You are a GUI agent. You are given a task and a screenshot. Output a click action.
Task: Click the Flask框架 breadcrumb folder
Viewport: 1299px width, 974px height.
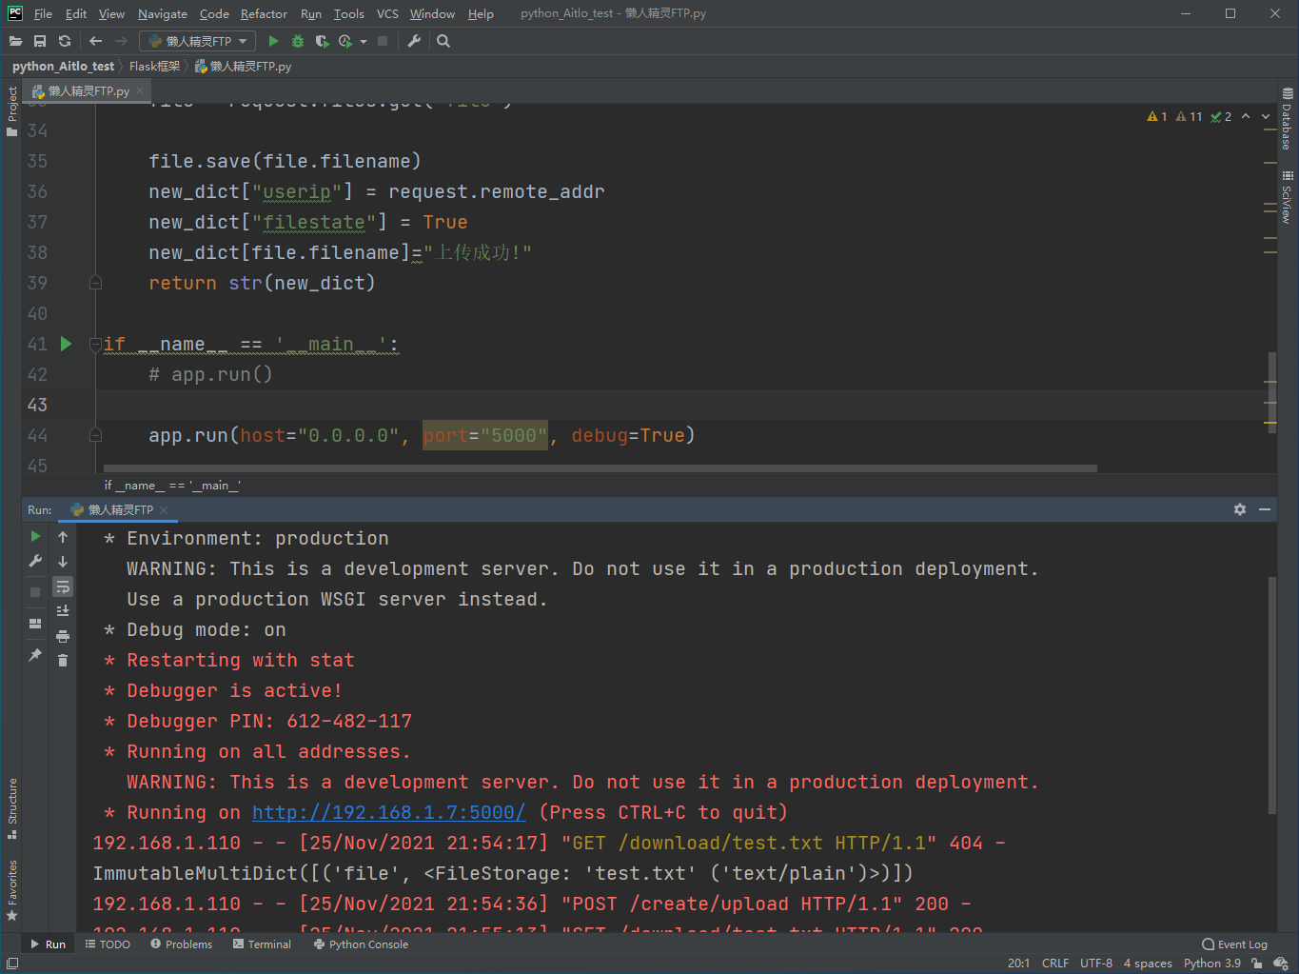[x=154, y=67]
